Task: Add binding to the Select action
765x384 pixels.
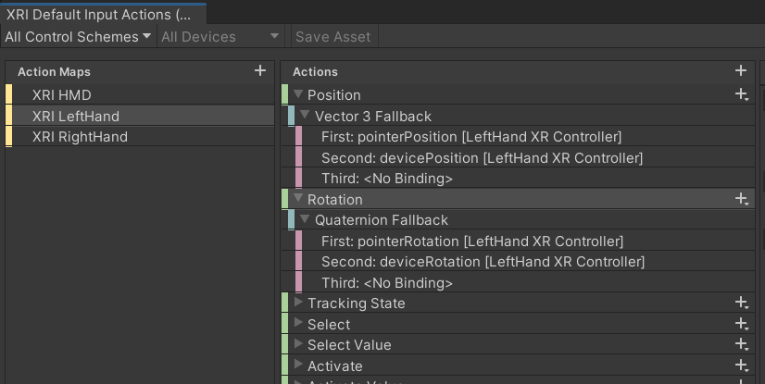Action: pos(741,324)
